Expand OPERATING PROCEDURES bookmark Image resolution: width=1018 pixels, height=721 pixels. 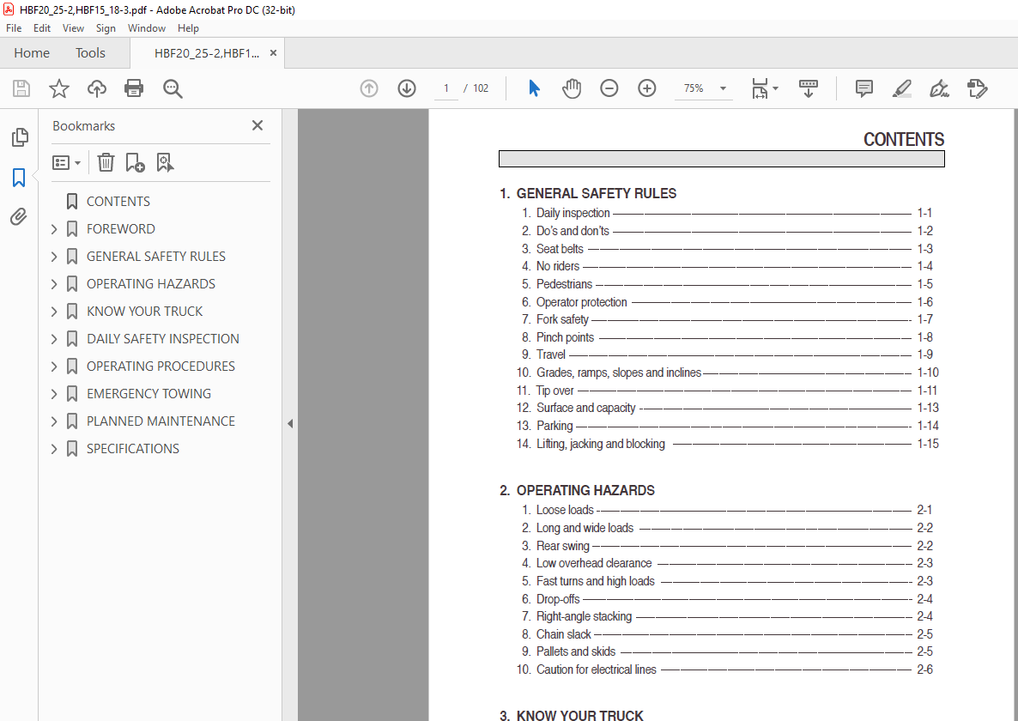coord(55,366)
